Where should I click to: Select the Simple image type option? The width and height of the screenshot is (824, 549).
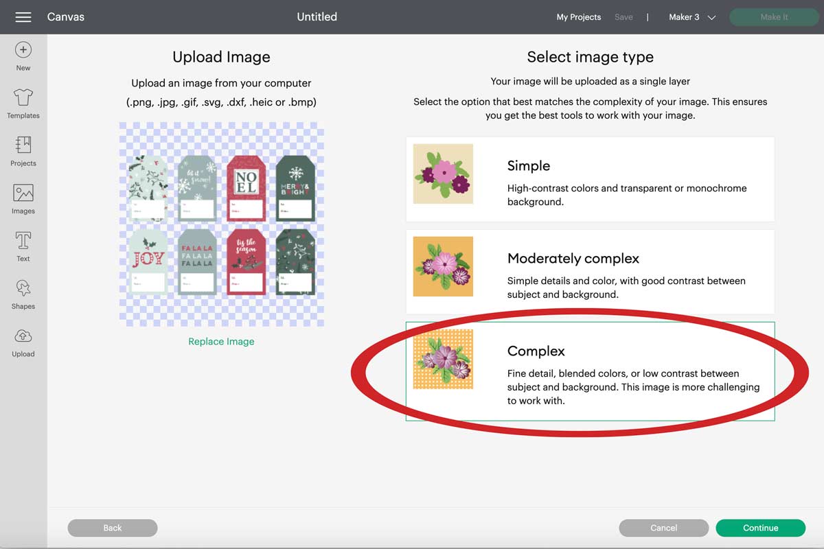pos(591,179)
